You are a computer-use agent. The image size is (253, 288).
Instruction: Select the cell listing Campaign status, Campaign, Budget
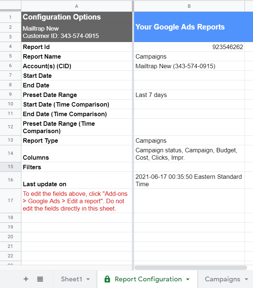pos(189,154)
